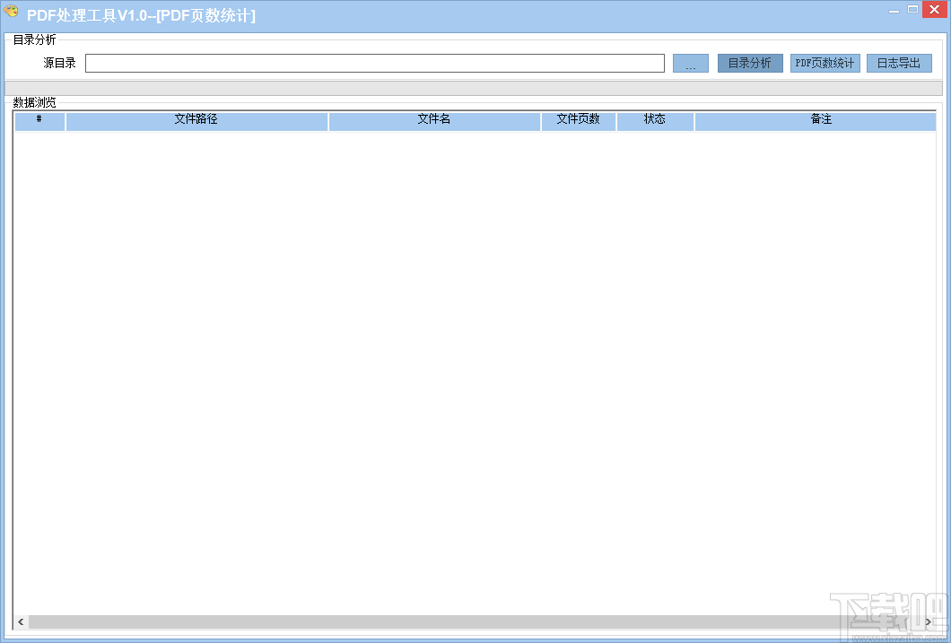Start the PDF页数统计 button
The width and height of the screenshot is (951, 643).
pos(824,63)
